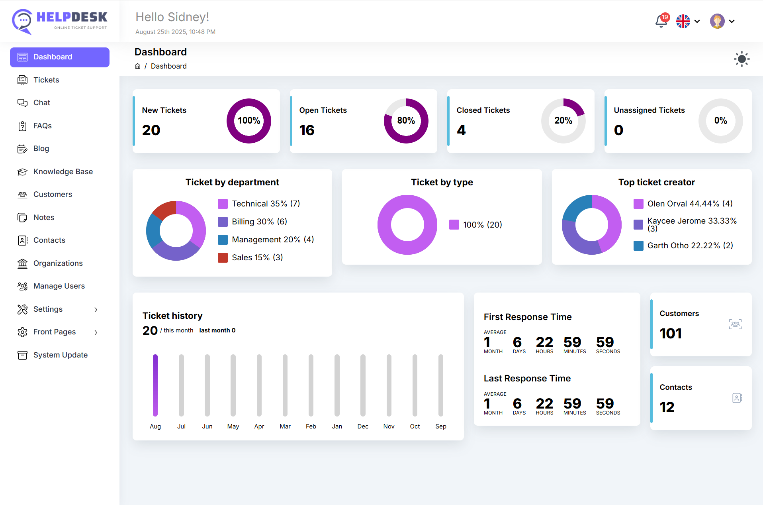763x505 pixels.
Task: Select the Blog icon in sidebar
Action: coord(22,149)
